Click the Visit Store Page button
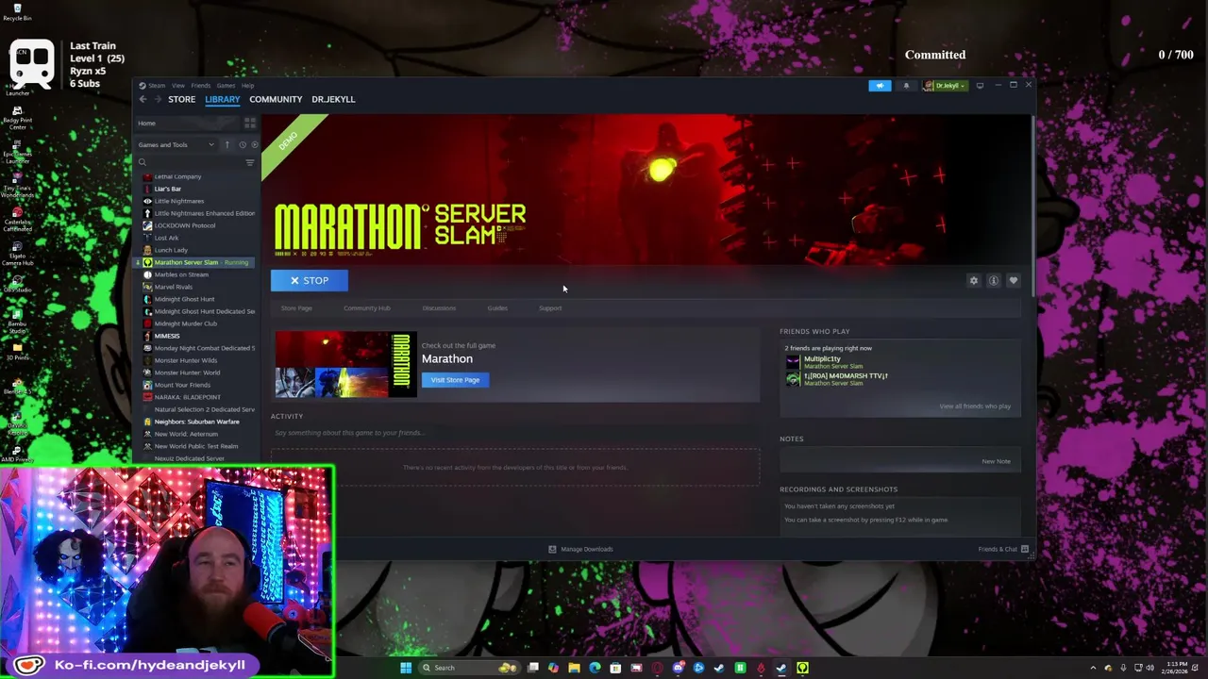 455,380
